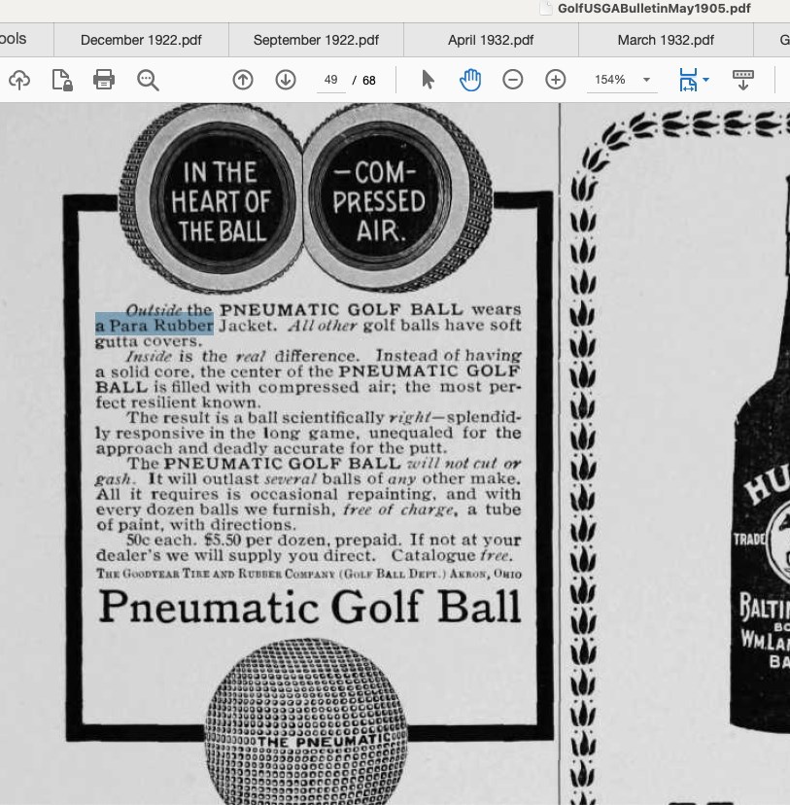Expand the fit page options arrow
The height and width of the screenshot is (805, 790).
[x=705, y=80]
